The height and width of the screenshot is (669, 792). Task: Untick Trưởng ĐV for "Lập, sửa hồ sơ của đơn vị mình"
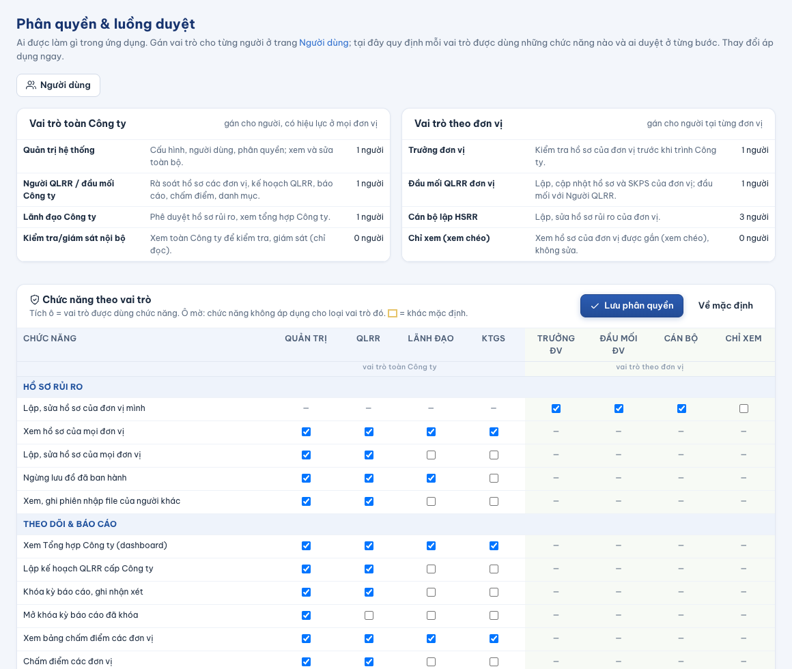click(556, 408)
